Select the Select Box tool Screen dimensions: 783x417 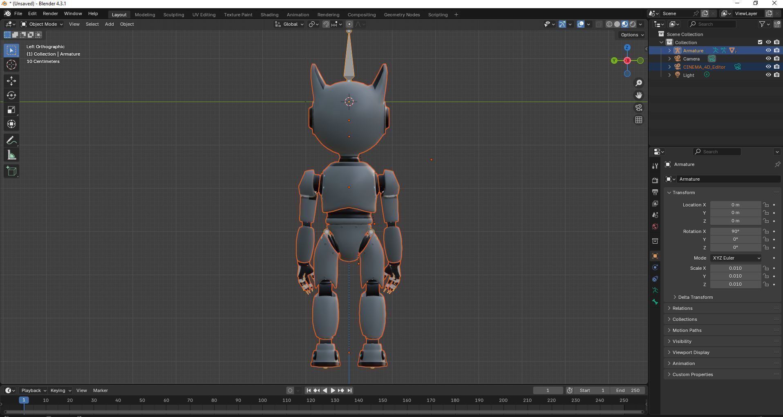(x=11, y=50)
